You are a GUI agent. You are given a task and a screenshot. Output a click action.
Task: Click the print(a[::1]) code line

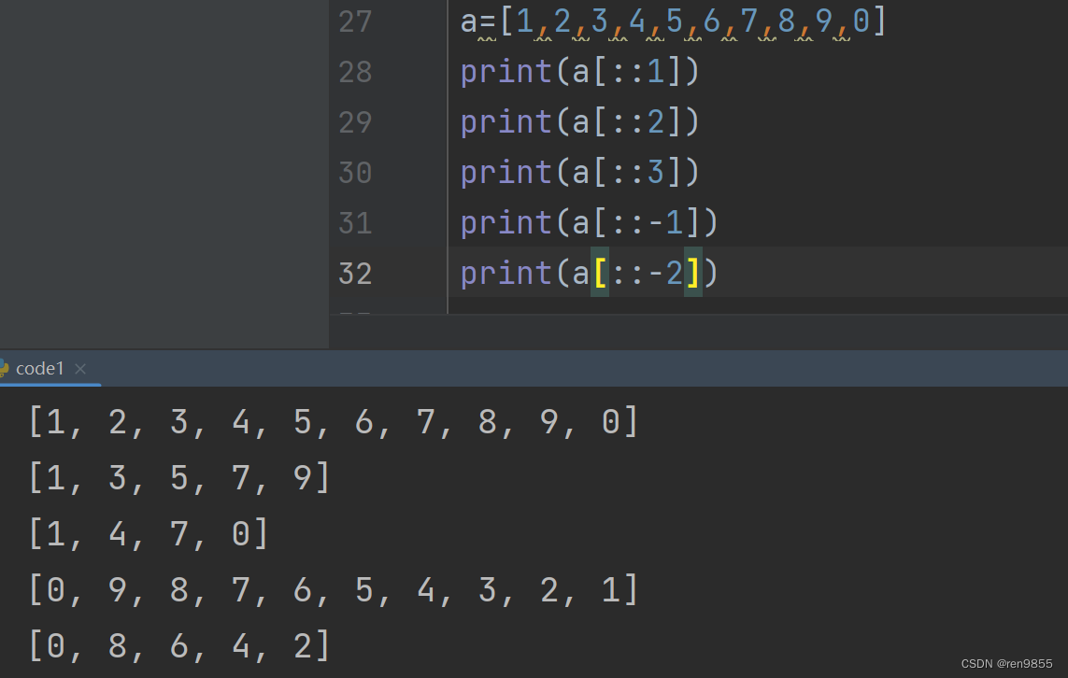(x=579, y=72)
